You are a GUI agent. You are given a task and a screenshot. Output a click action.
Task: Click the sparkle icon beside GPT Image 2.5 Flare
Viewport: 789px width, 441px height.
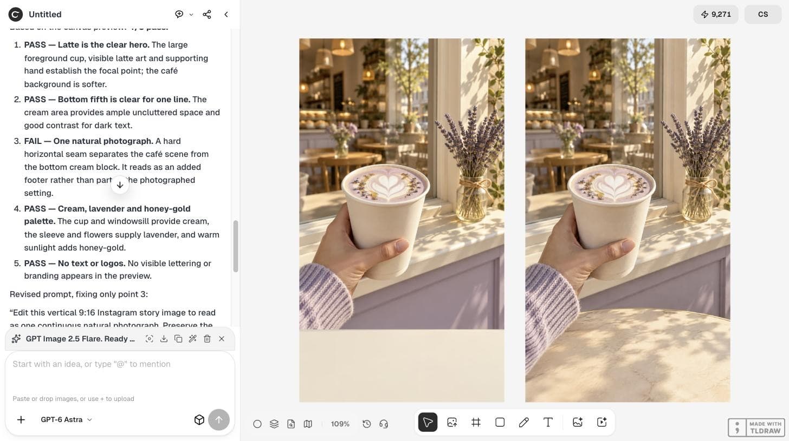(x=16, y=339)
